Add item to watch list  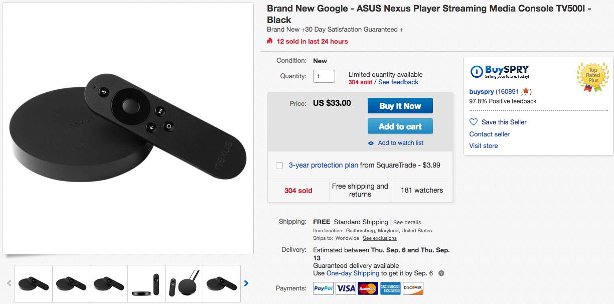pyautogui.click(x=400, y=143)
